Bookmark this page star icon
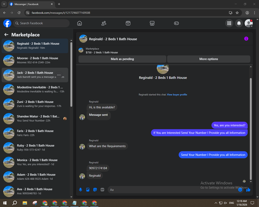This screenshot has height=207, width=259. coord(237,13)
